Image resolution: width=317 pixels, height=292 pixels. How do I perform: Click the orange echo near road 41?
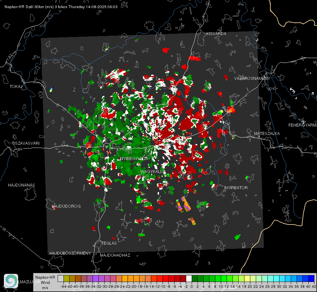click(x=231, y=110)
